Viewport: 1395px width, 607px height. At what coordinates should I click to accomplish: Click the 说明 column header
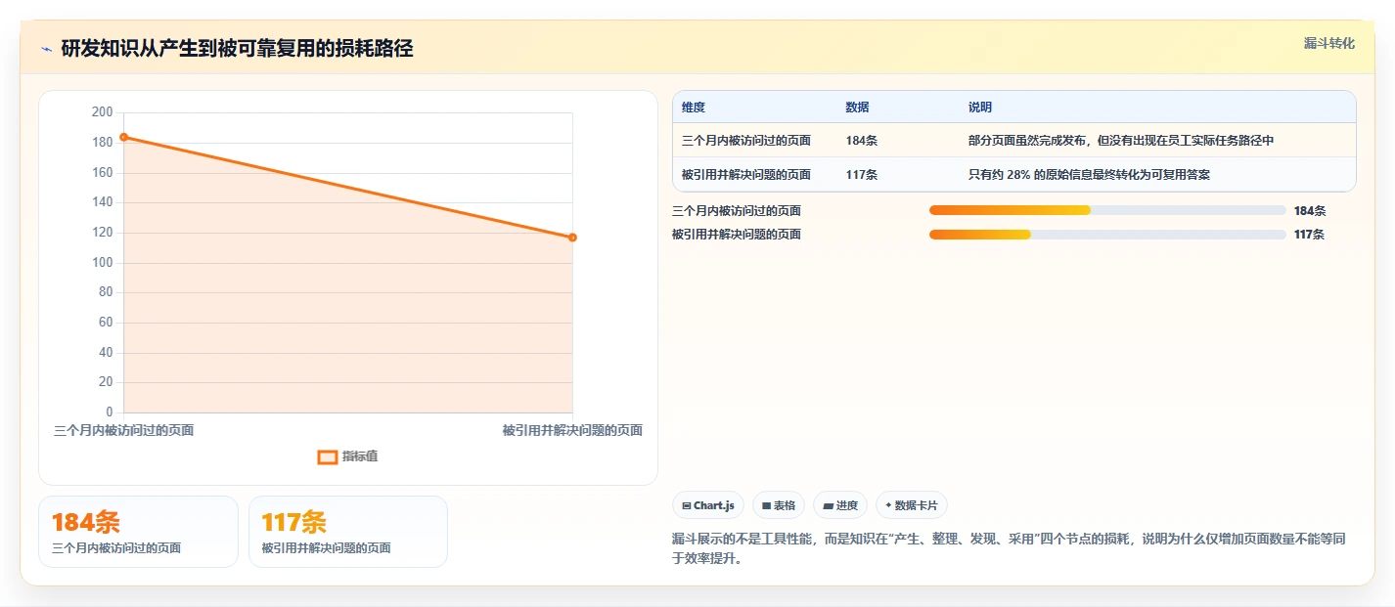pos(980,108)
